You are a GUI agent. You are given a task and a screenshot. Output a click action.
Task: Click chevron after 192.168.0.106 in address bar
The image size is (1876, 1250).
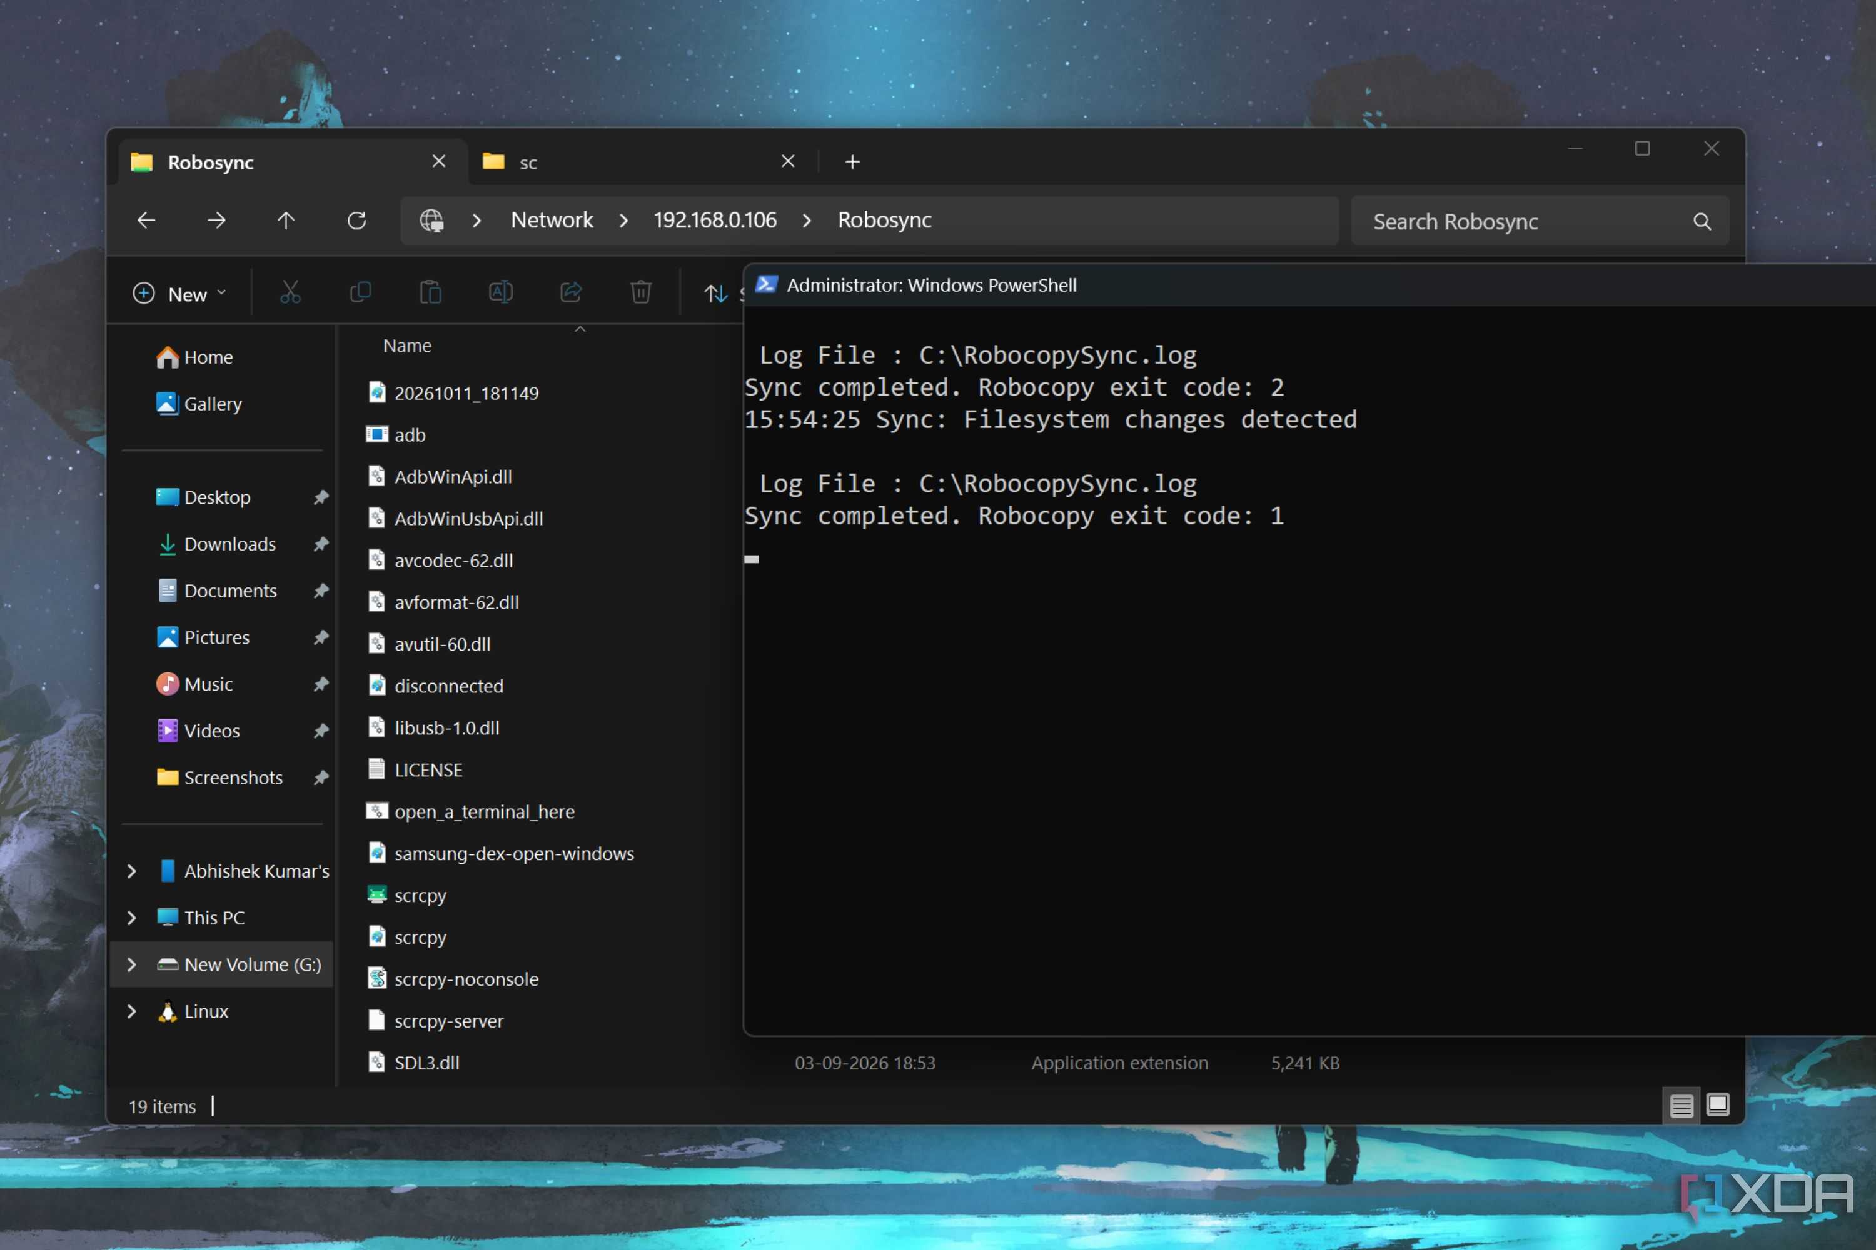tap(807, 221)
